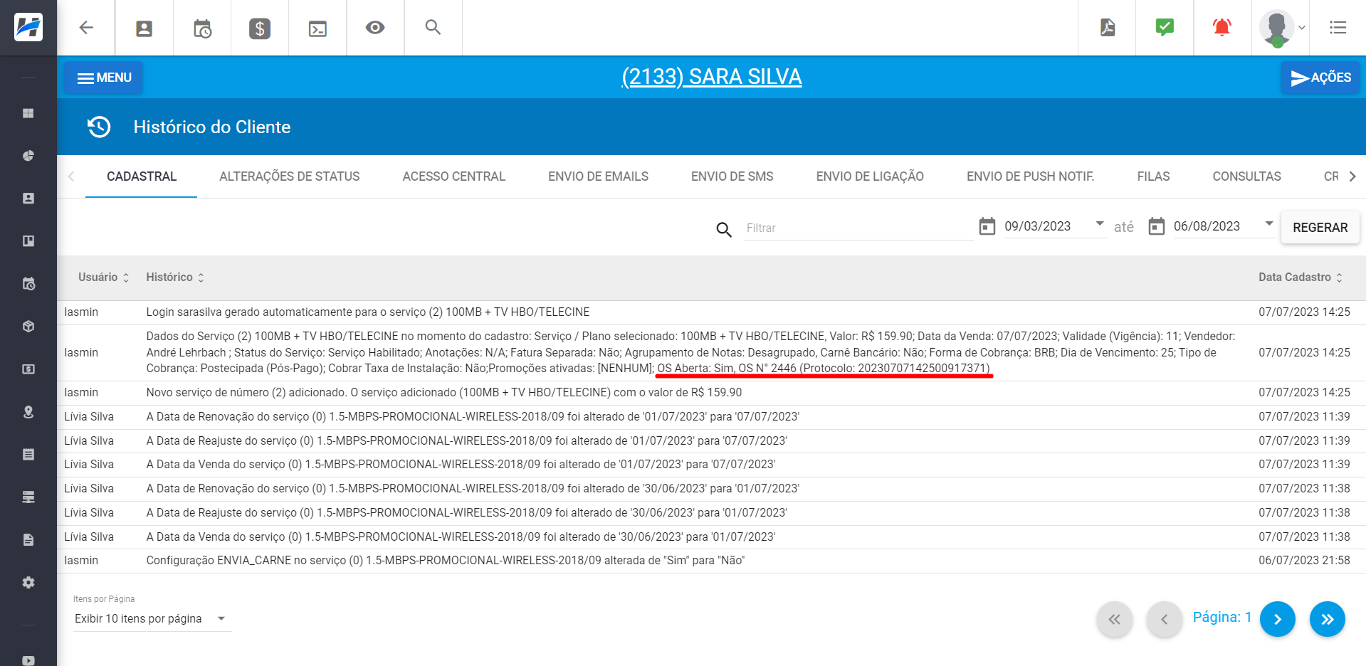Expand the 06/08/2023 end date dropdown
1366x666 pixels.
(x=1269, y=224)
